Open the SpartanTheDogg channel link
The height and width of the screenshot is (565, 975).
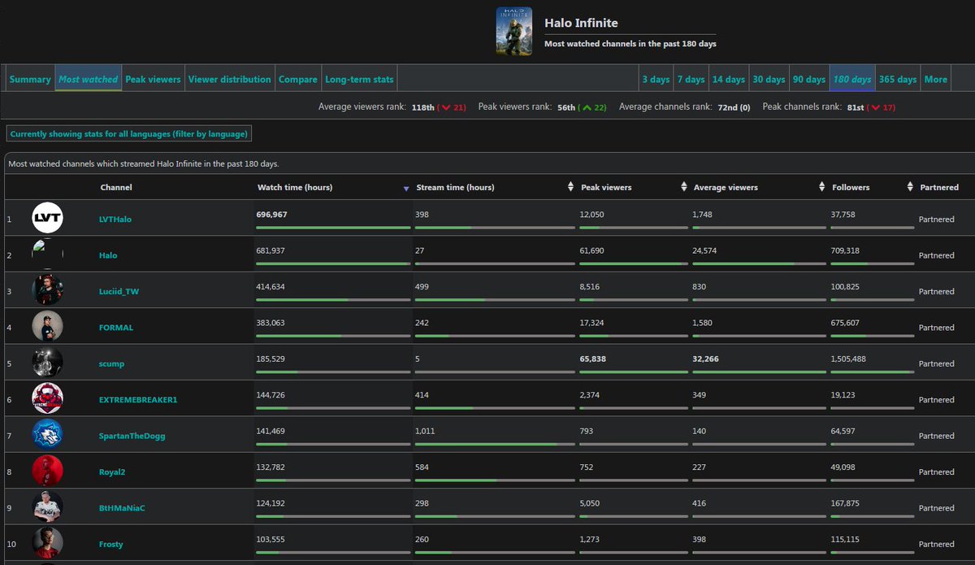click(x=132, y=436)
